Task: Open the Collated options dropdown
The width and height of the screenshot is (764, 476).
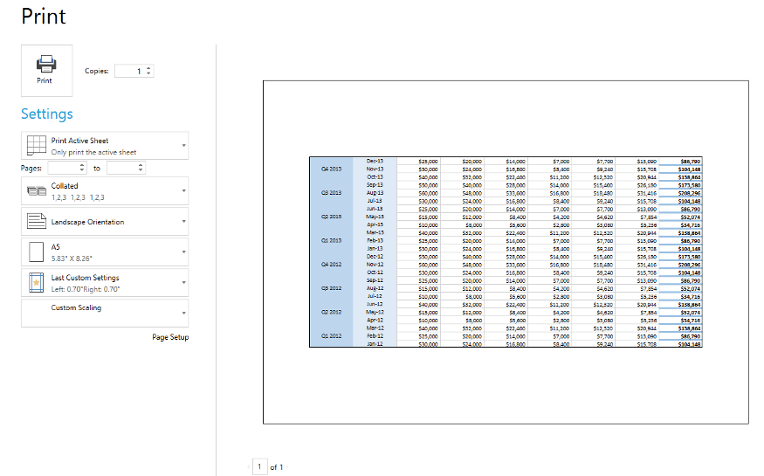Action: pos(105,191)
